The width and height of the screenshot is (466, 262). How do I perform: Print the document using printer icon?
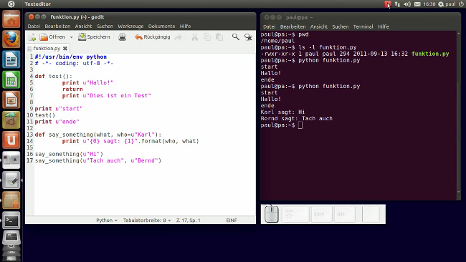(122, 37)
